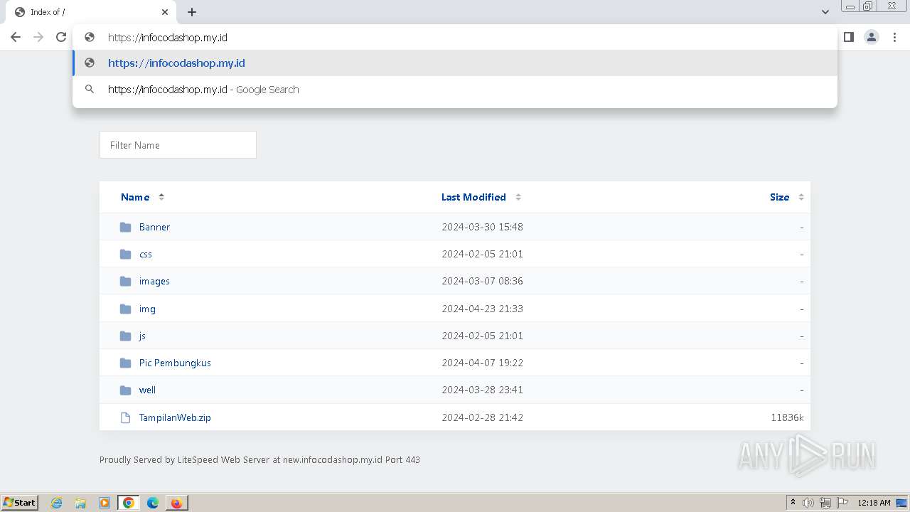Open the media player taskbar icon
910x512 pixels.
tap(105, 503)
